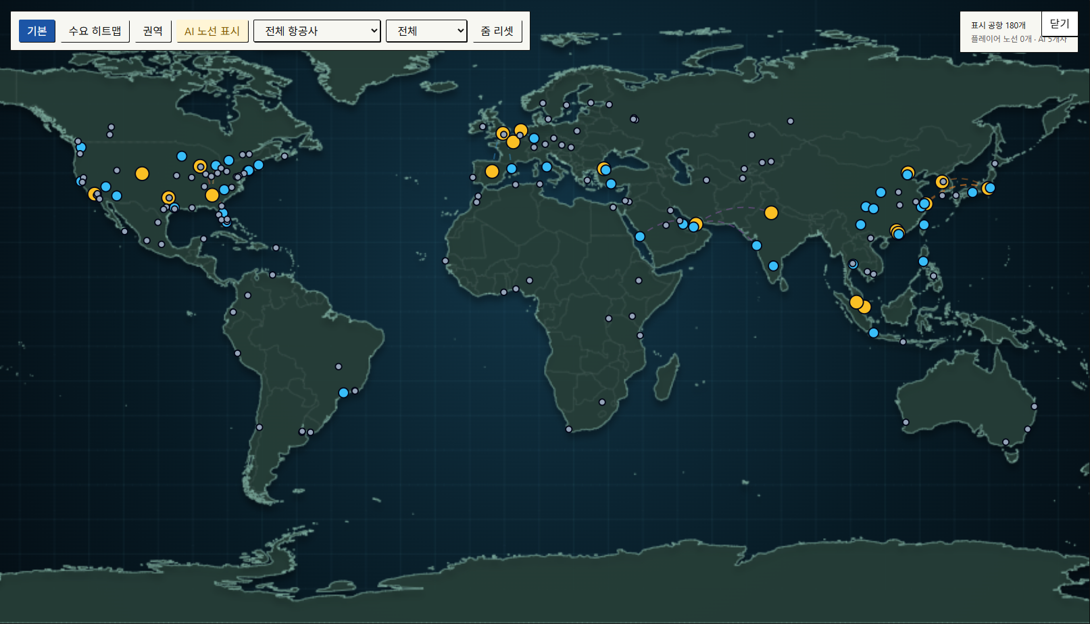This screenshot has width=1090, height=624.
Task: Switch to 권역 view
Action: pos(153,31)
